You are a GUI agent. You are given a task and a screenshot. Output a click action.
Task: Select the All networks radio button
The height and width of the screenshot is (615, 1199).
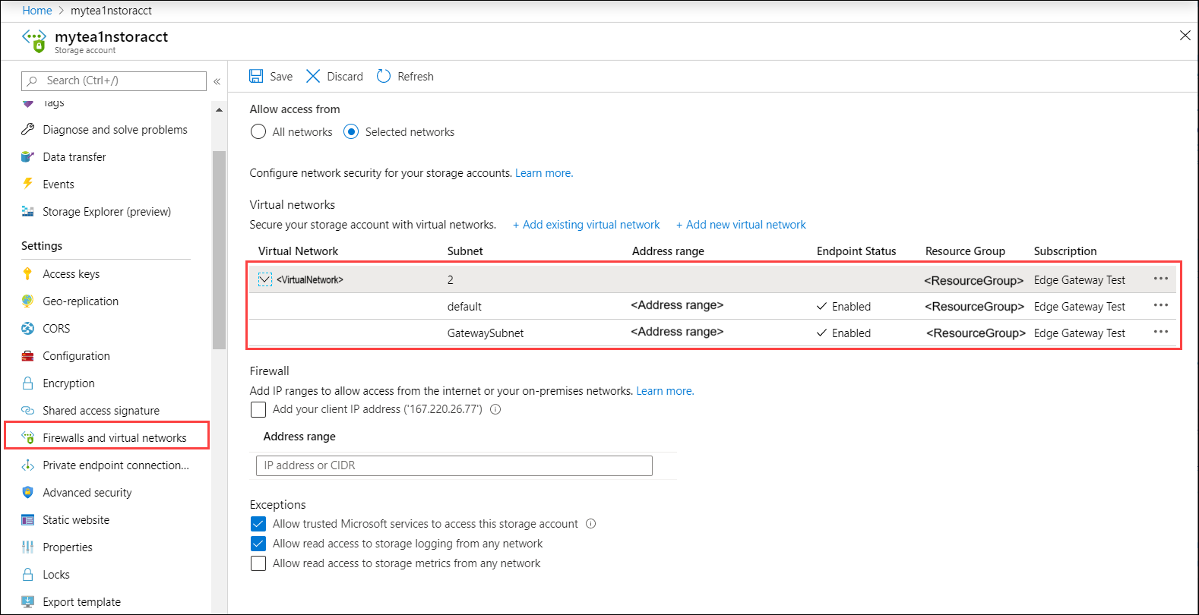tap(258, 131)
